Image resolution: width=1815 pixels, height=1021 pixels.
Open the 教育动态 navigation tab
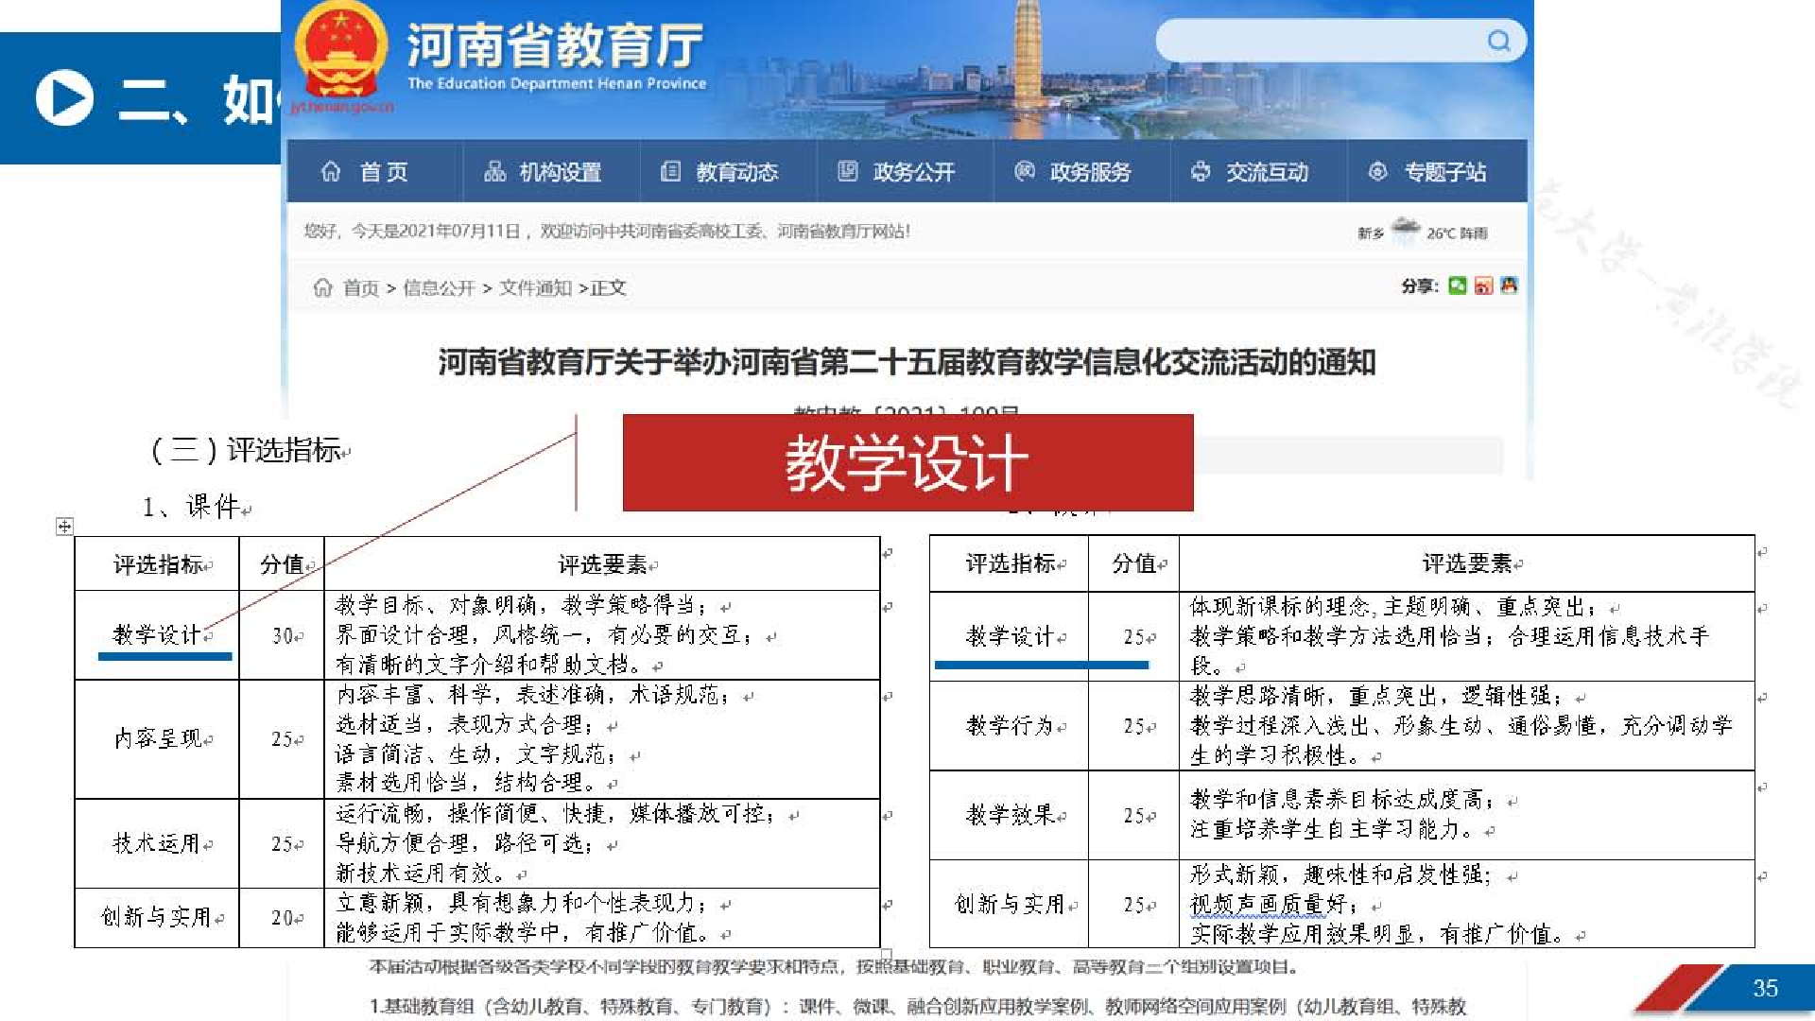click(728, 171)
